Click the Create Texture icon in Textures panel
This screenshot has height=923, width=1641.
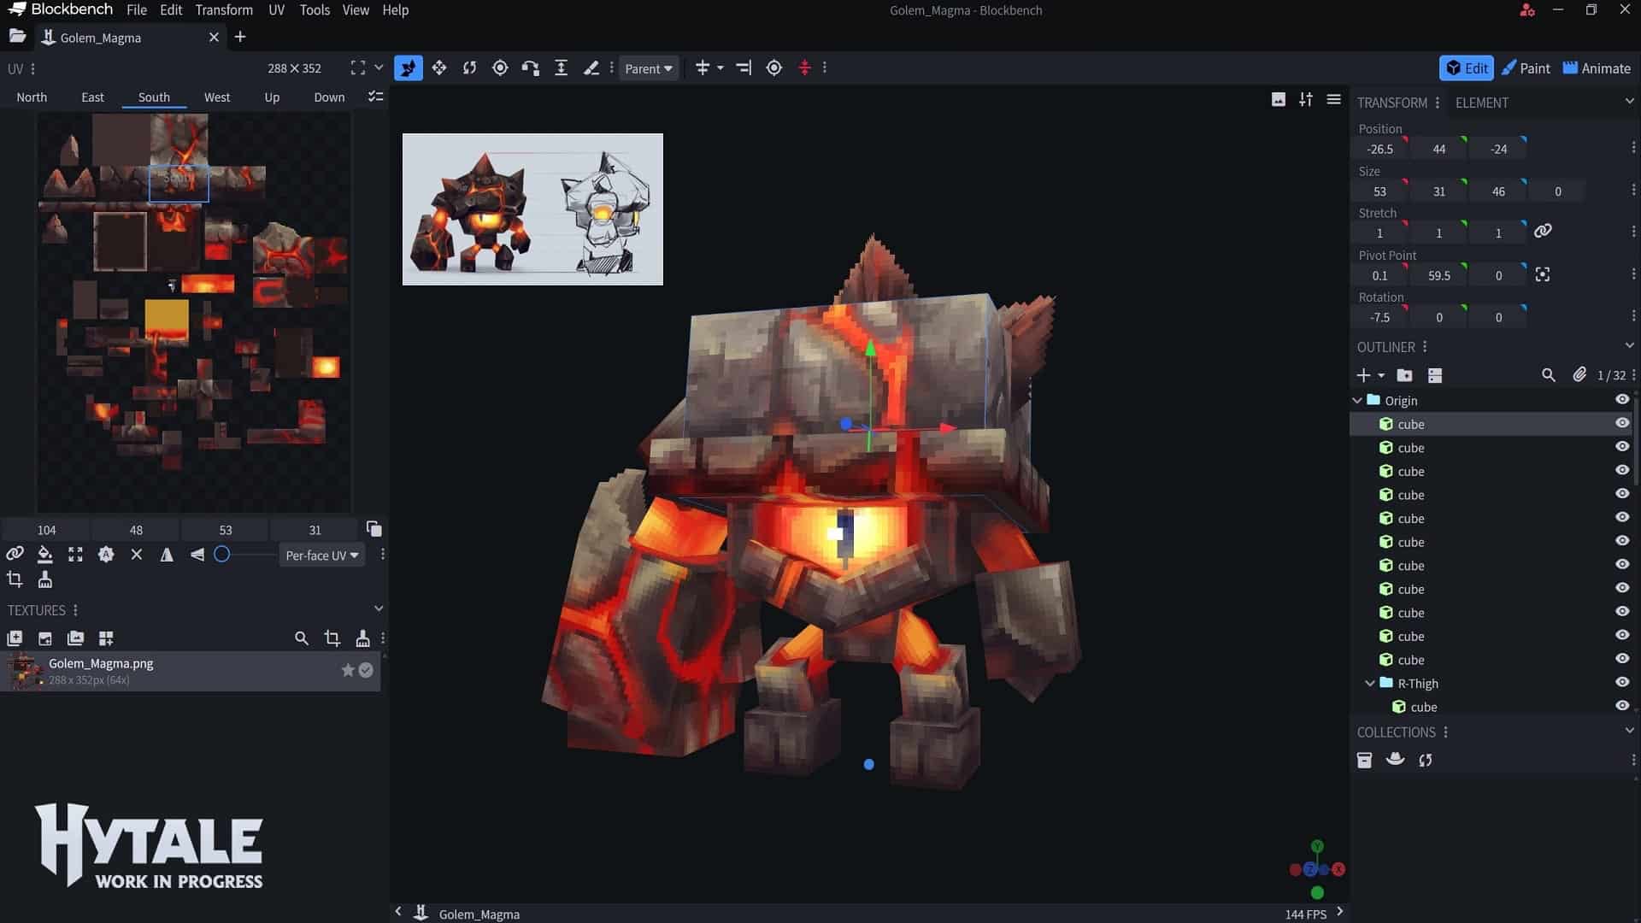click(x=15, y=638)
